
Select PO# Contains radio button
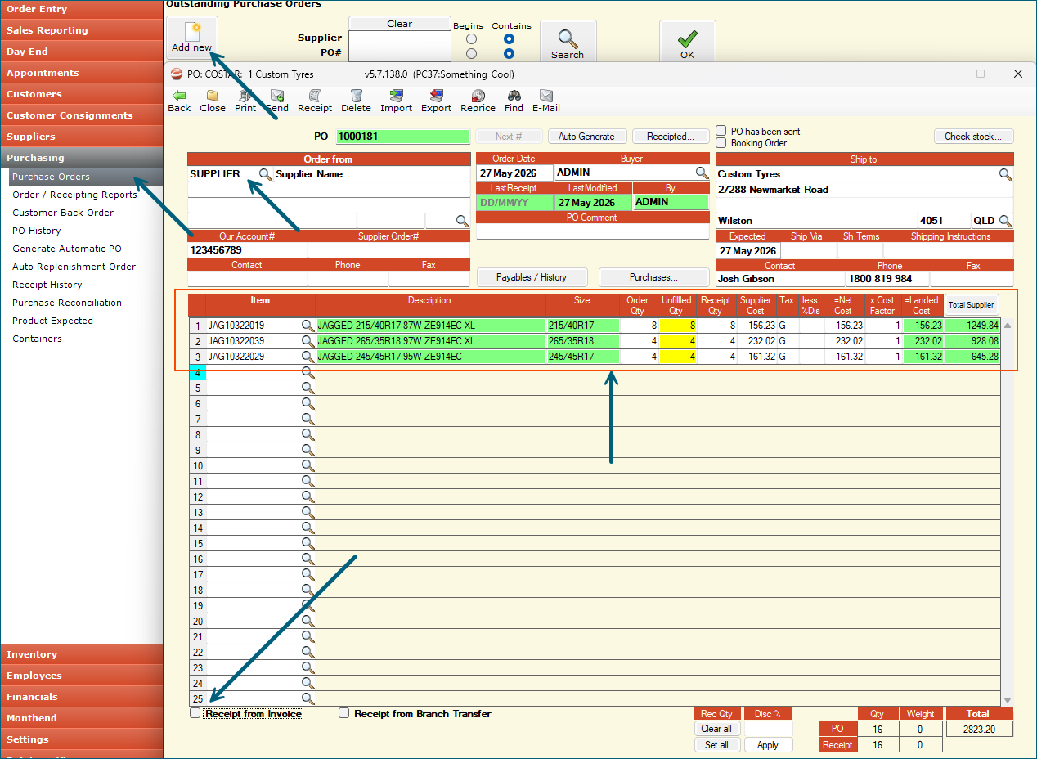click(509, 54)
